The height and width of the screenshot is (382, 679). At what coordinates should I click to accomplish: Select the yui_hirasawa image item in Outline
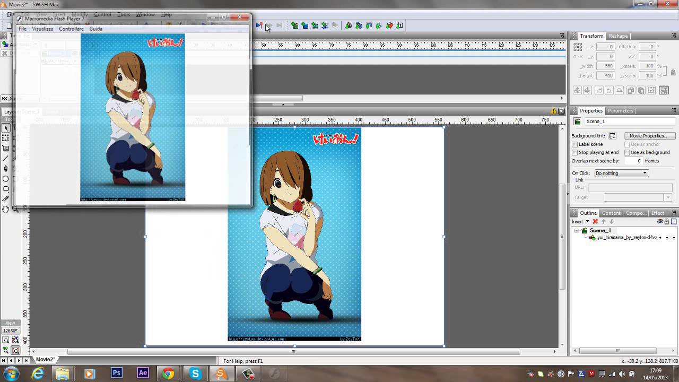[x=626, y=238]
